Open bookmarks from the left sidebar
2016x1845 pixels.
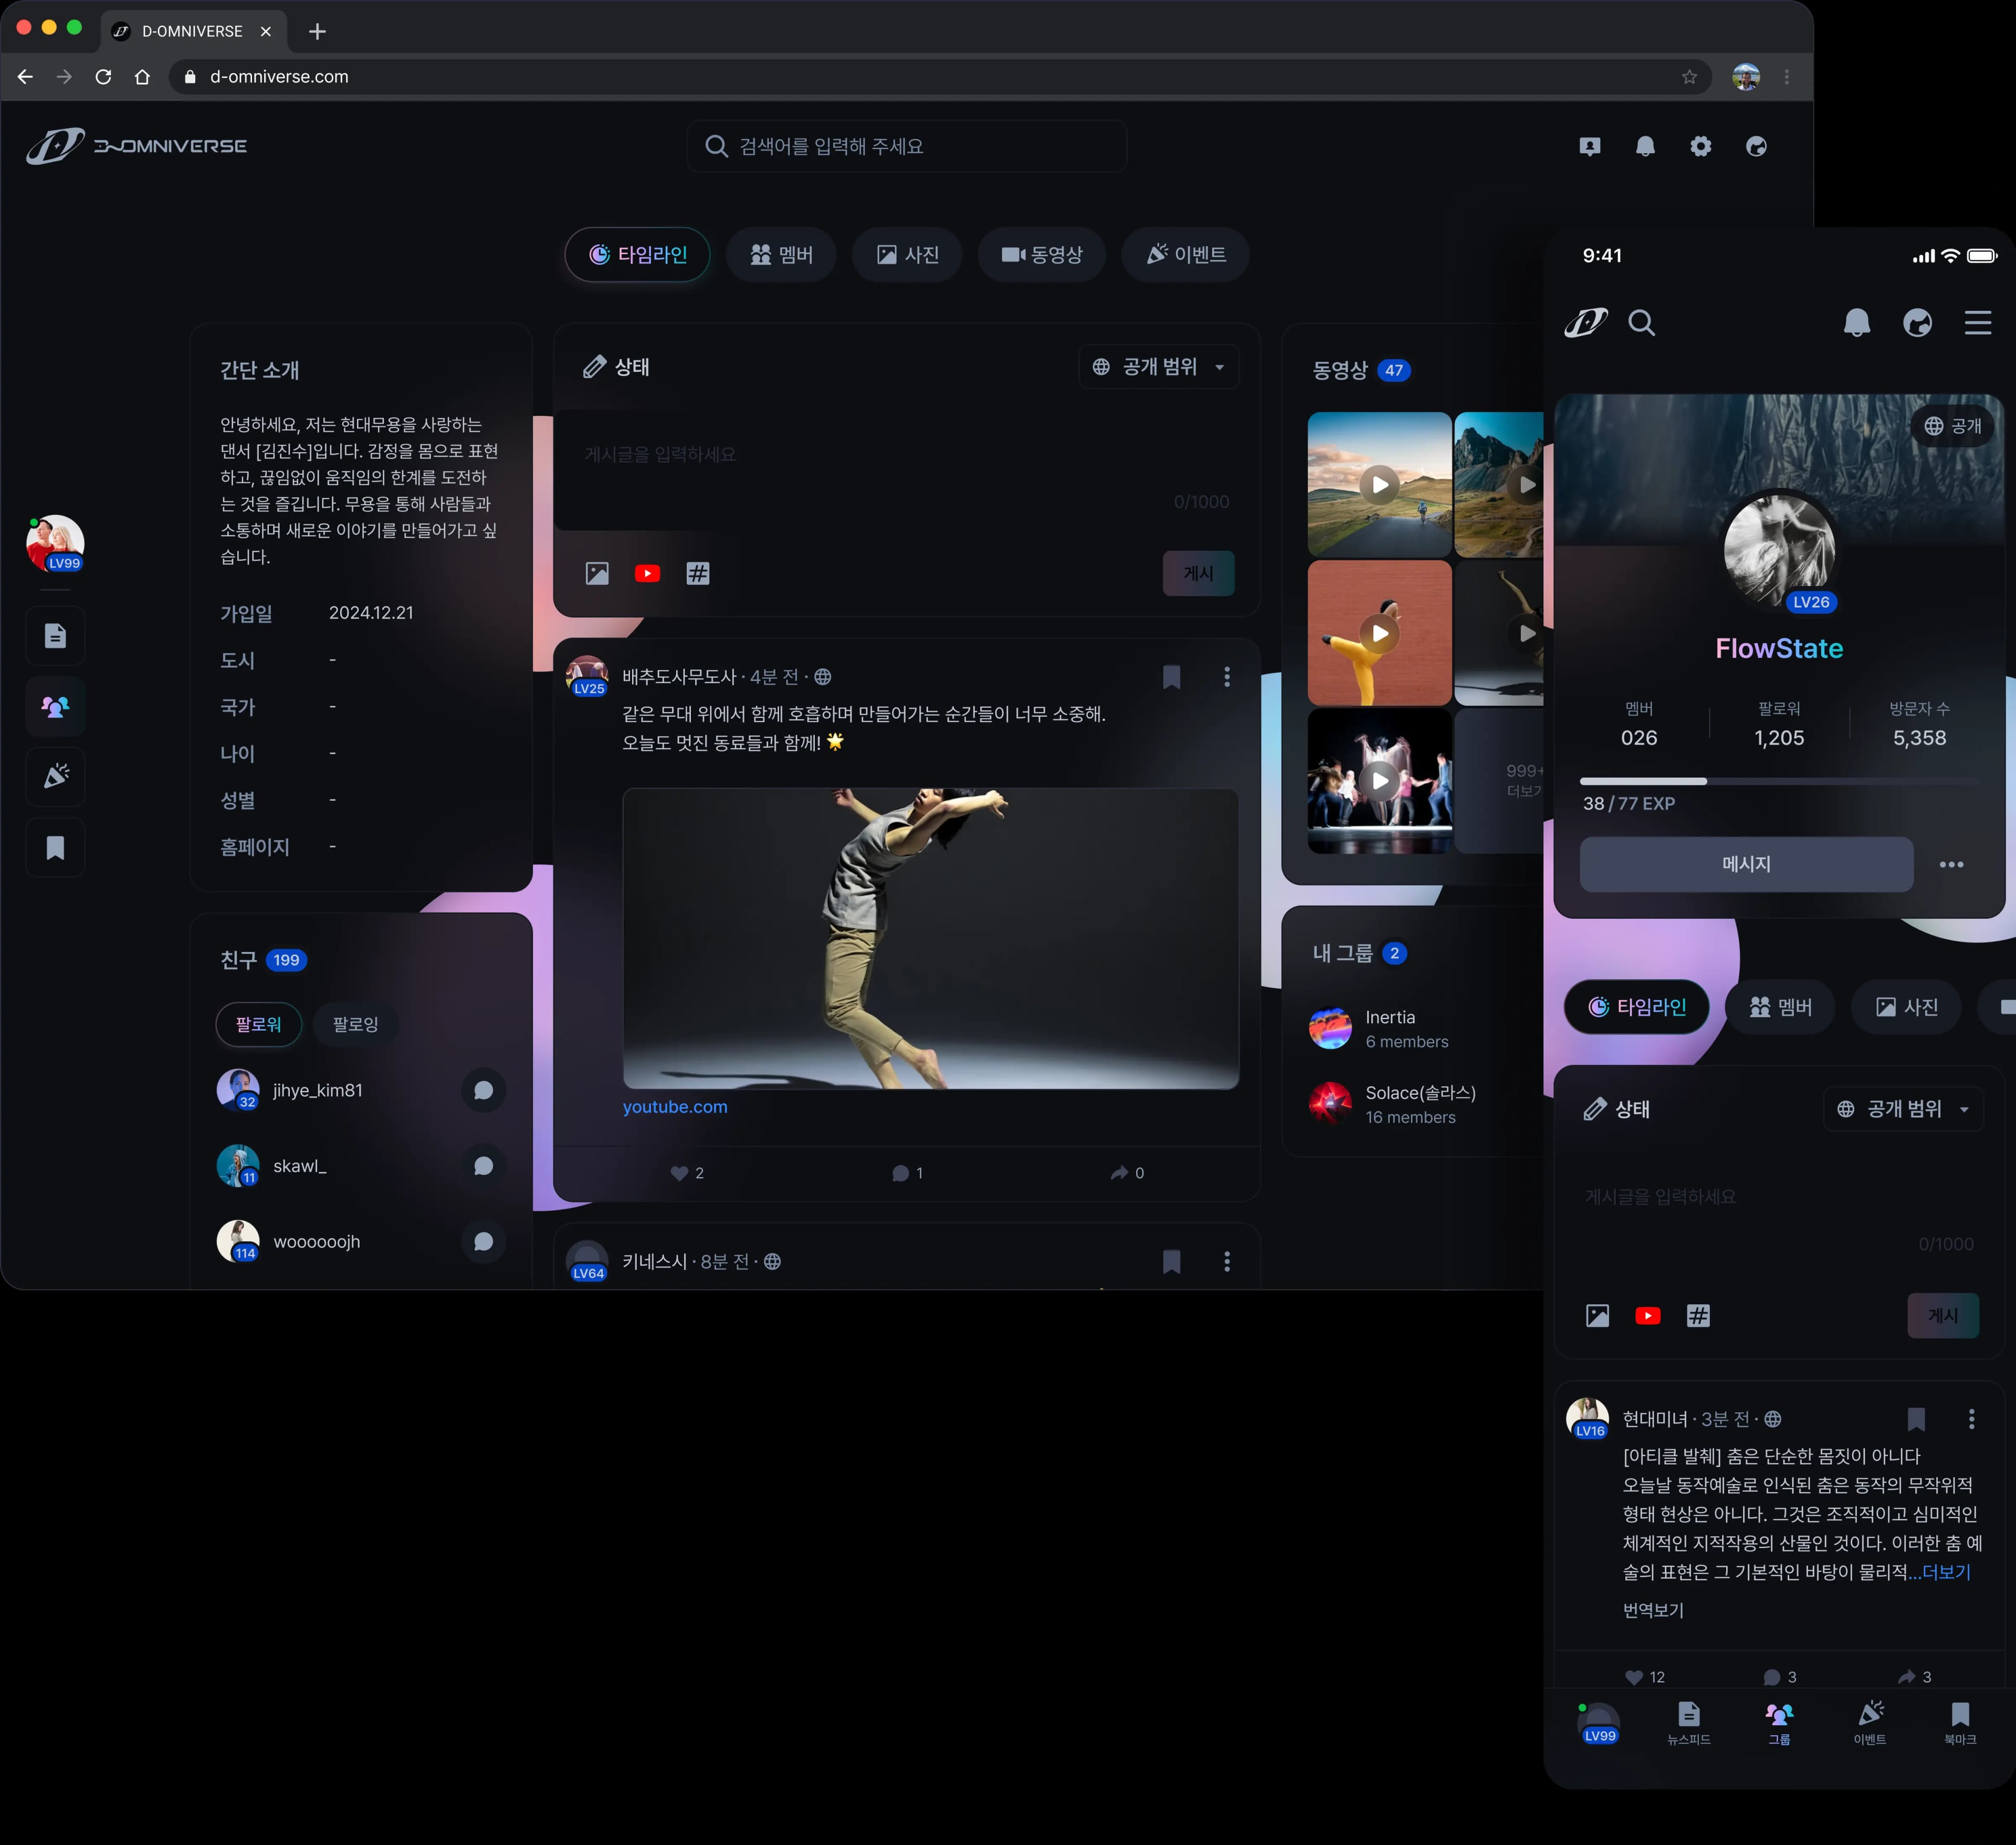55,848
